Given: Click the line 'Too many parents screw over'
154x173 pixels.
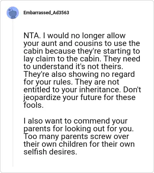Looking at the screenshot, I should pyautogui.click(x=76, y=136).
